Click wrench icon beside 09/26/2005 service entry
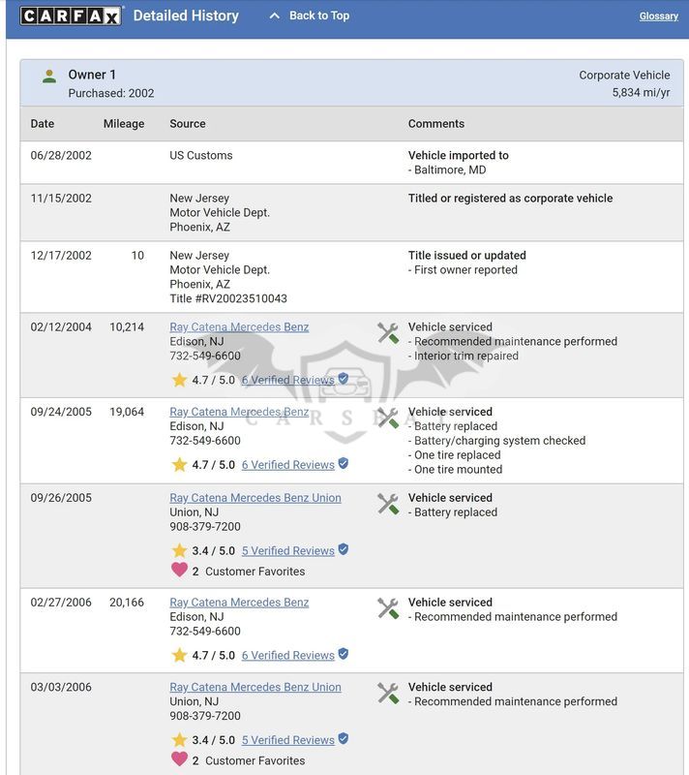 tap(388, 504)
